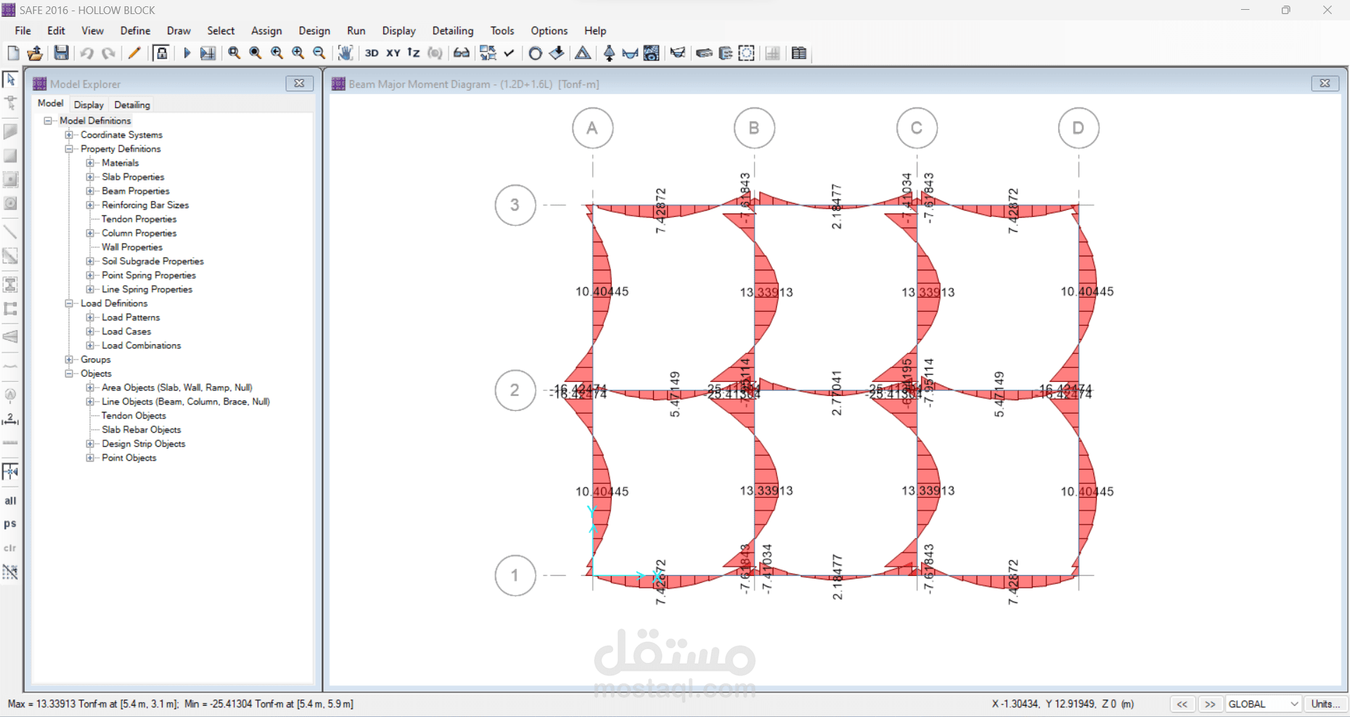Open the Detailing menu
This screenshot has height=717, width=1350.
click(453, 31)
